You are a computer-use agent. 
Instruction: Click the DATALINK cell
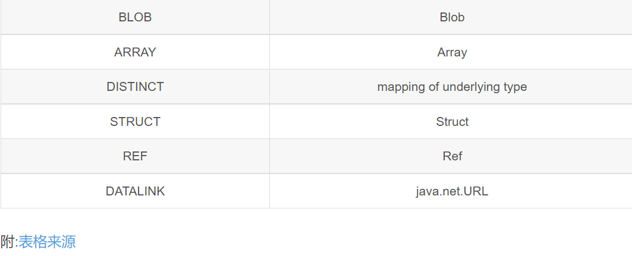(135, 191)
